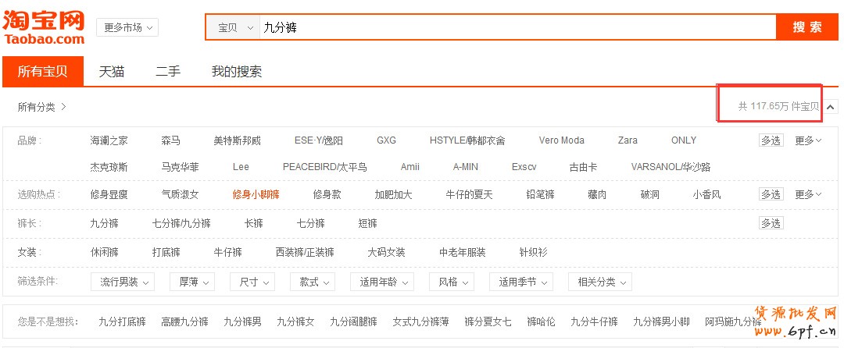Expand 更多 in the 品牌 row
The image size is (844, 348).
(808, 140)
